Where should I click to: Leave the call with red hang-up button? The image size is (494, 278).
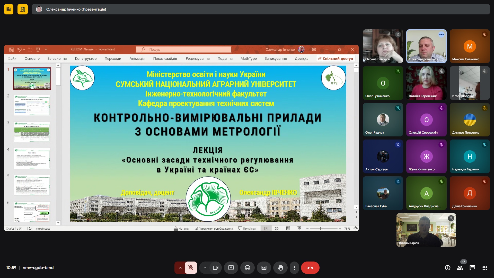click(x=310, y=268)
